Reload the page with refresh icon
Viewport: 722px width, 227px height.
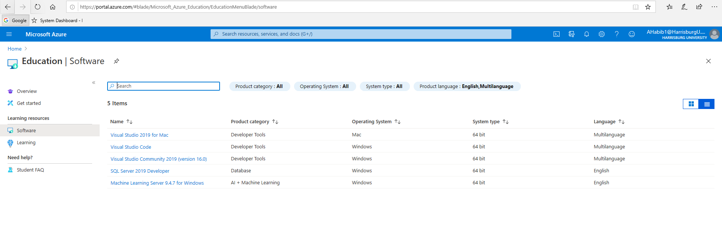tap(38, 7)
